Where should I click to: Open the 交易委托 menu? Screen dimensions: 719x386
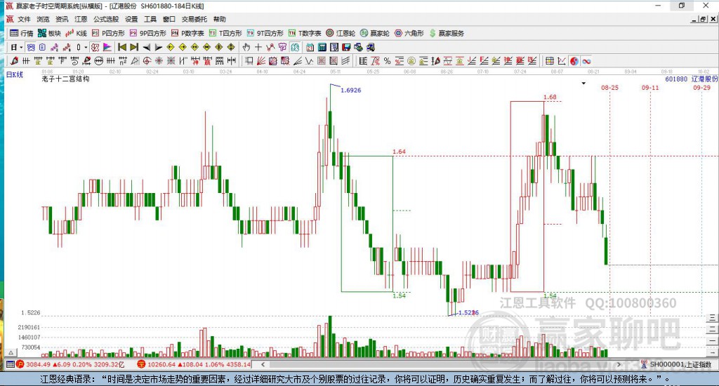pyautogui.click(x=194, y=19)
